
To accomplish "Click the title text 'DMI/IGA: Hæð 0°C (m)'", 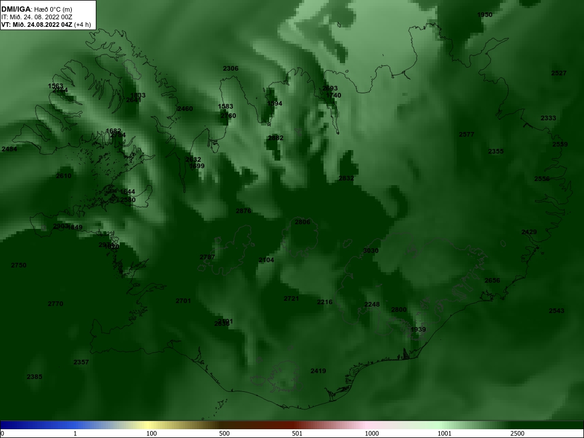I will (x=36, y=9).
